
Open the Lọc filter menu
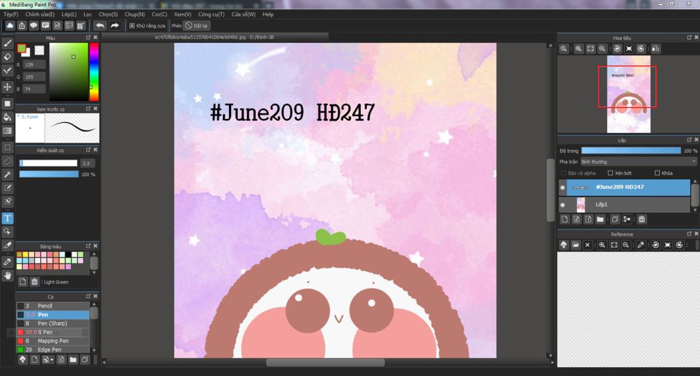click(x=87, y=14)
